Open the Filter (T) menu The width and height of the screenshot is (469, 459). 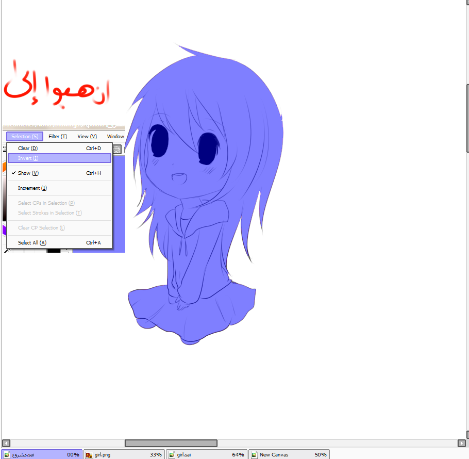pos(58,137)
